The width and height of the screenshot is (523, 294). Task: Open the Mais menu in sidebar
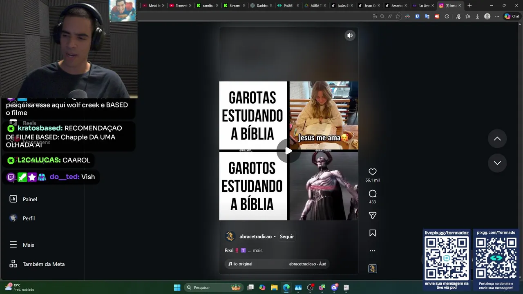(x=29, y=245)
